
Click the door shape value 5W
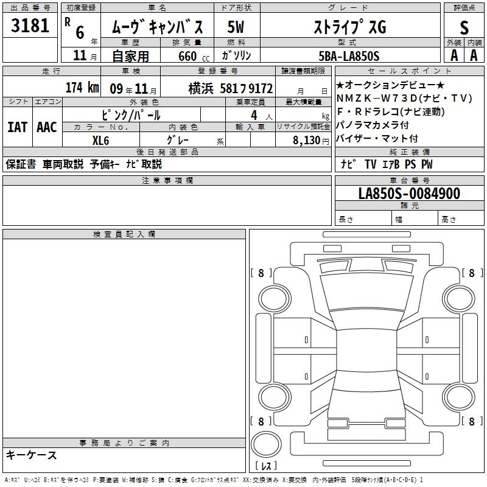tap(236, 27)
